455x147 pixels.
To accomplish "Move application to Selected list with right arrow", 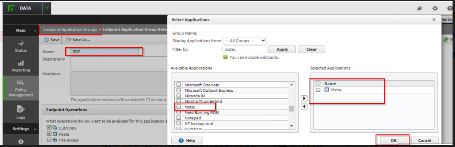I will 304,98.
